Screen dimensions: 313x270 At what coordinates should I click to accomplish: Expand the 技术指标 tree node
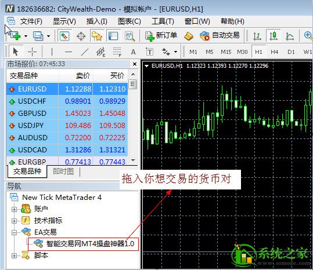coord(14,221)
